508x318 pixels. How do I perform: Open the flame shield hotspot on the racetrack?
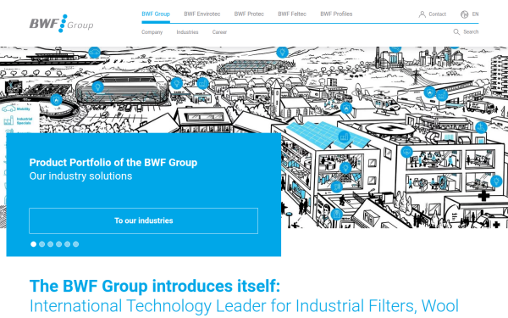tap(57, 99)
